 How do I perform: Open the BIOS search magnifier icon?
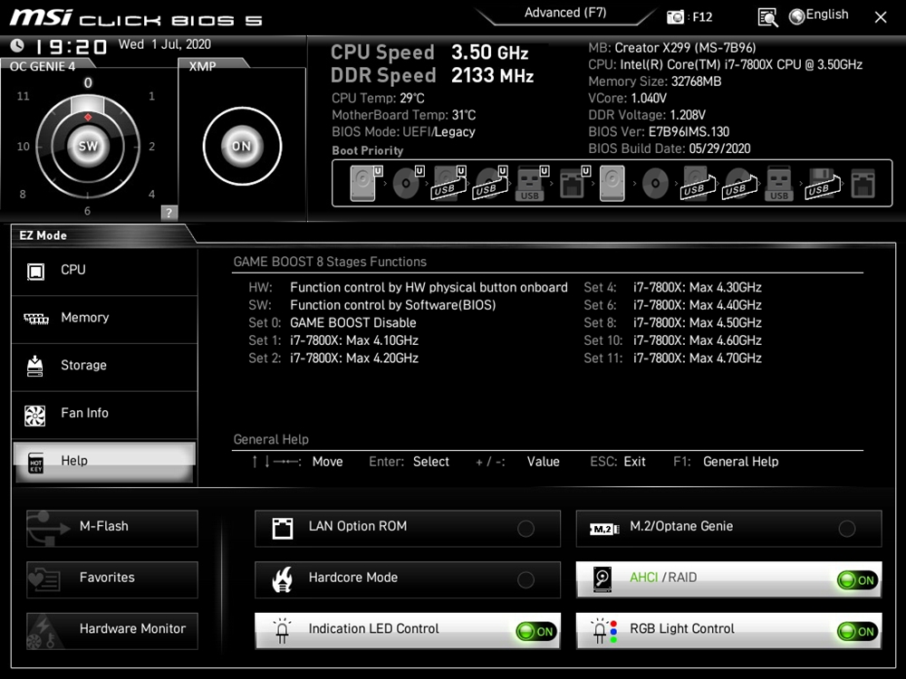pos(767,17)
